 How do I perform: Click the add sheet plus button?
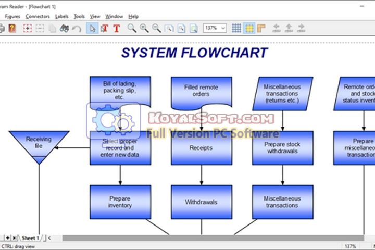coord(8,238)
